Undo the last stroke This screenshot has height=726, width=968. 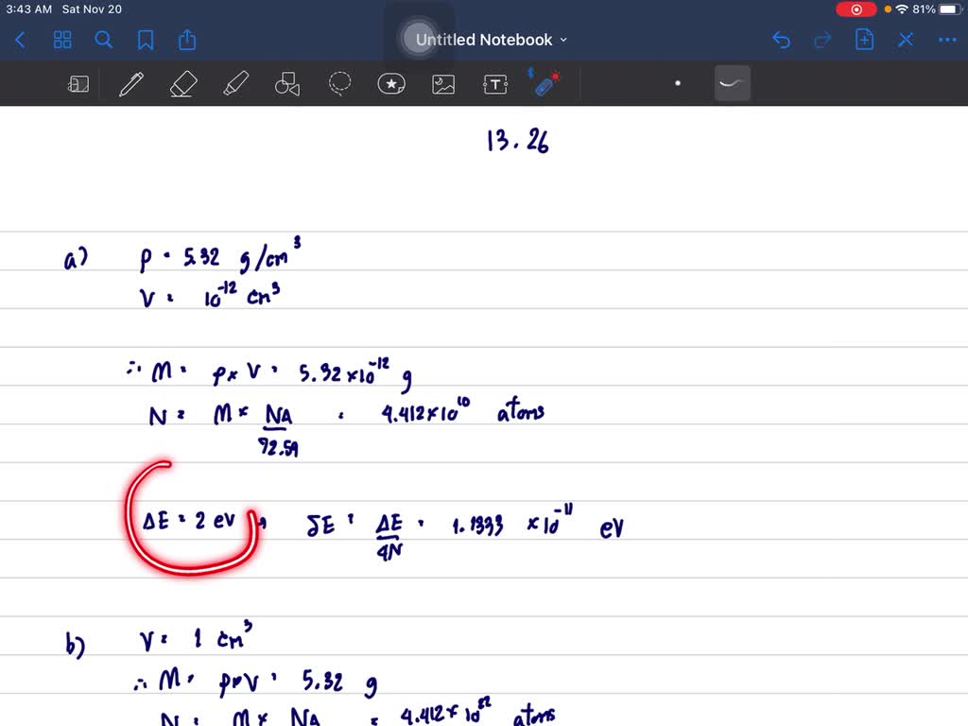(781, 40)
